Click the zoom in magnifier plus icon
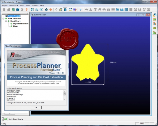This screenshot has width=158, height=126. click(41, 10)
